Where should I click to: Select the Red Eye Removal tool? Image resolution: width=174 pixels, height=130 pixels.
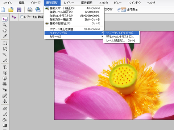click(x=5, y=90)
